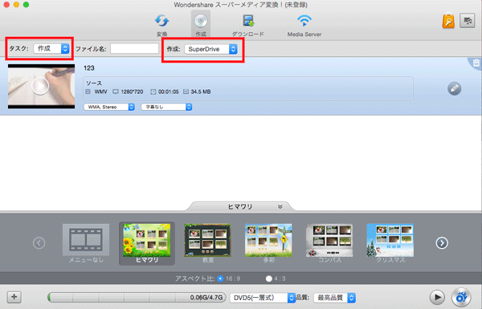482x309 pixels.
Task: Switch to the ダウンロード tab
Action: [247, 25]
